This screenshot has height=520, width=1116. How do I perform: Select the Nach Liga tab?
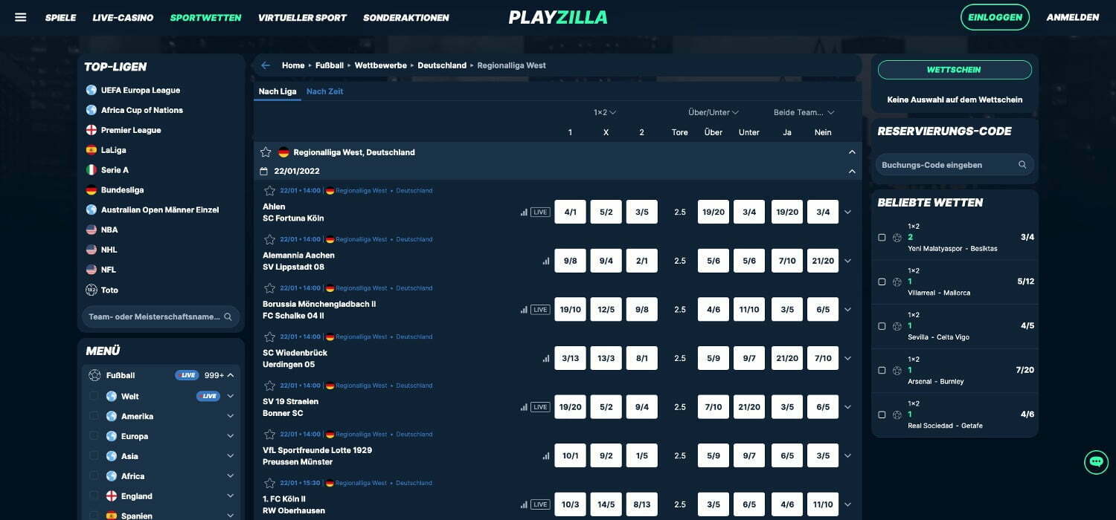point(278,91)
